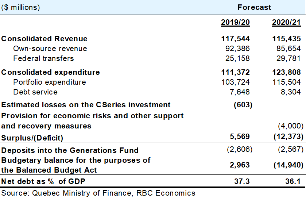Select Deposits into the Generations Fund label

(x=70, y=150)
